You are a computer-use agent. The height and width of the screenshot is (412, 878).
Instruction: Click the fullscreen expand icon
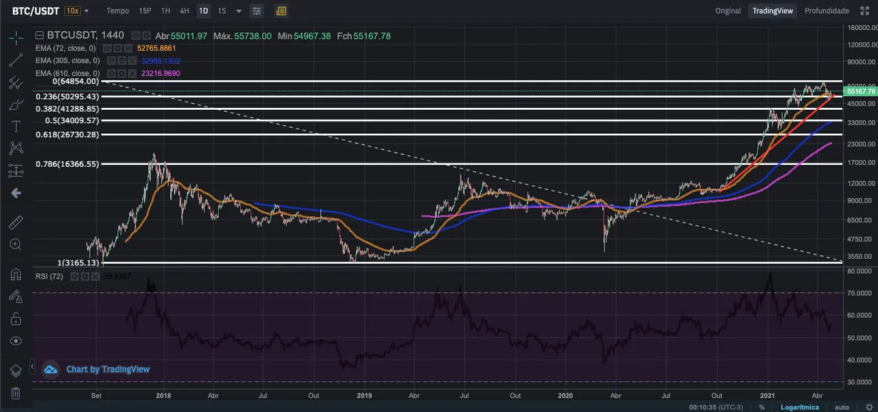point(864,11)
